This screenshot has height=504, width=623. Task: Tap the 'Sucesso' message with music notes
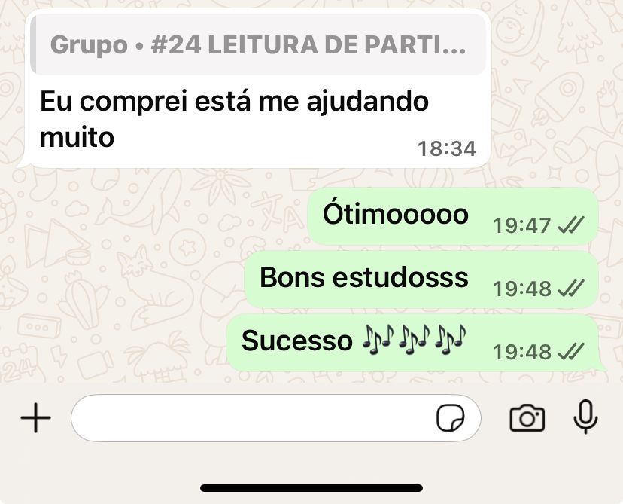pyautogui.click(x=413, y=343)
